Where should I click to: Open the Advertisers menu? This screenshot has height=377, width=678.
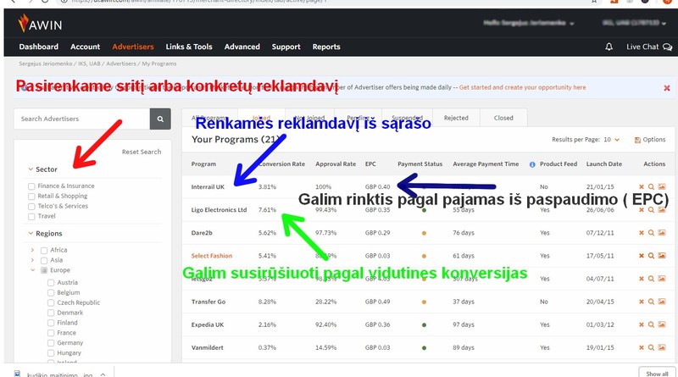tap(133, 47)
